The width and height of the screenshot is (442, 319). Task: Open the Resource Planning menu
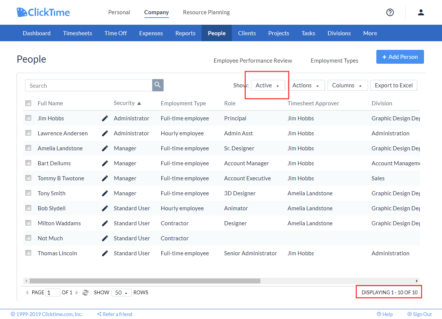pos(206,12)
